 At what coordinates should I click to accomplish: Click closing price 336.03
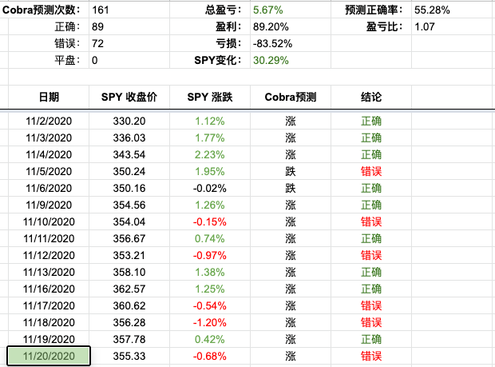(x=129, y=138)
